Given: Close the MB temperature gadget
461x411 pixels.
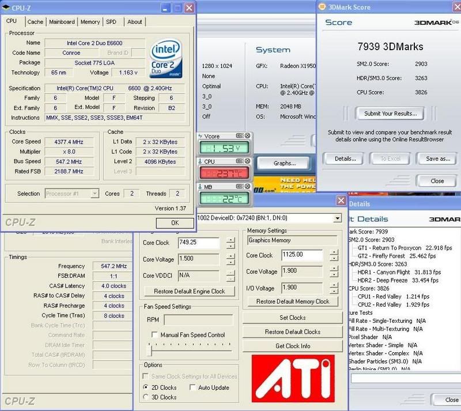Looking at the screenshot, I should (x=248, y=186).
